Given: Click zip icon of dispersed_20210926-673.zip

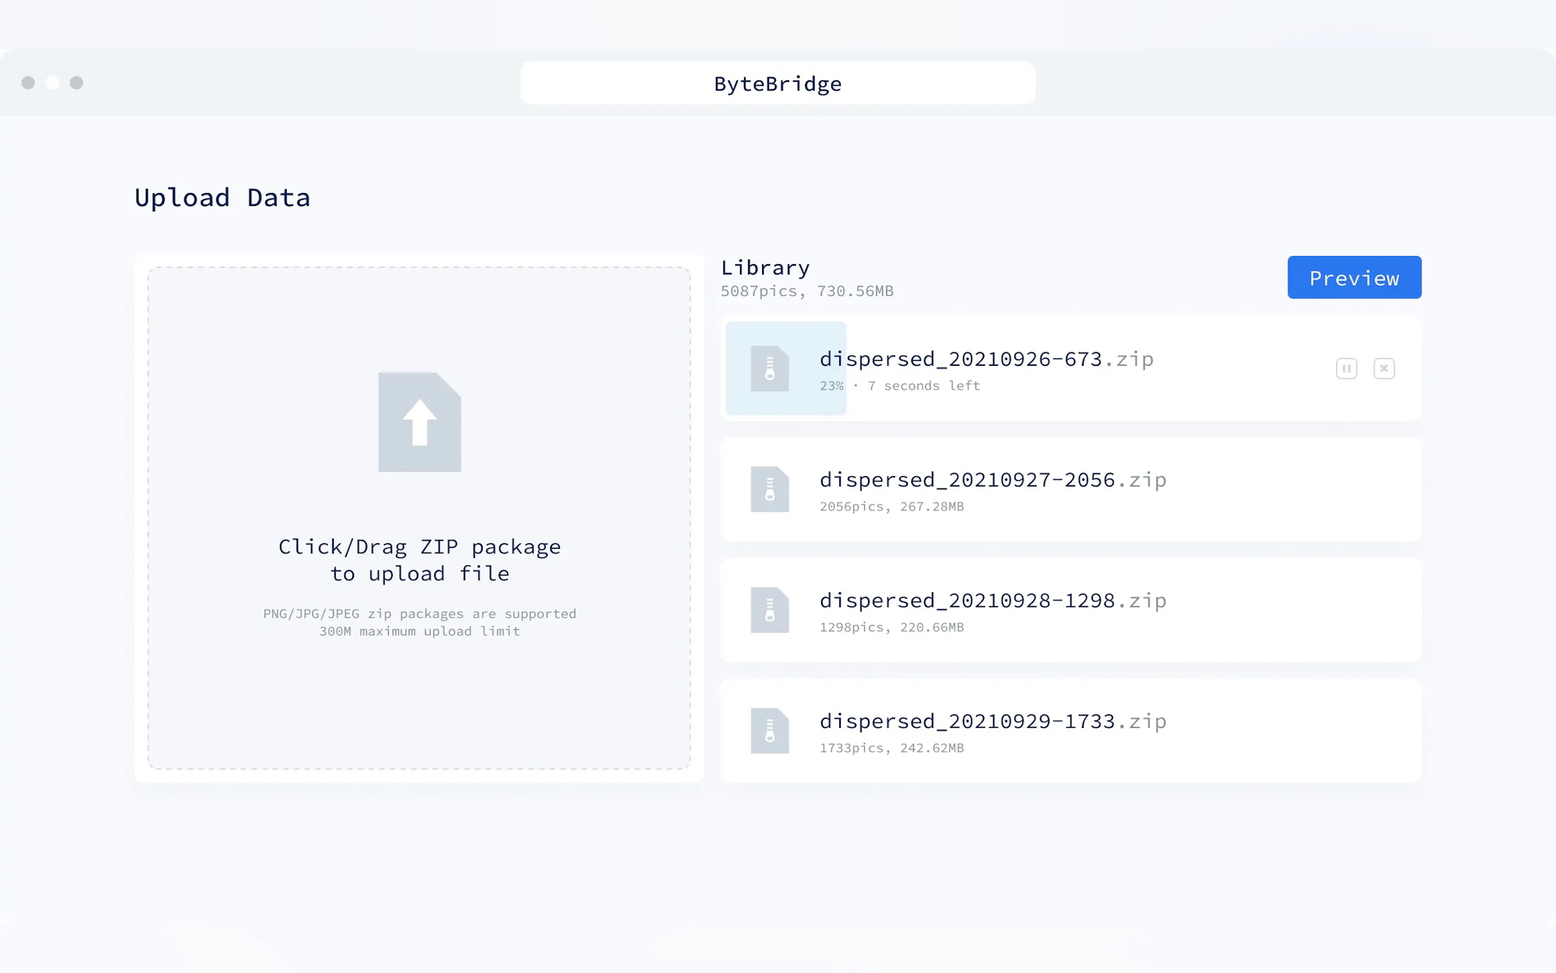Looking at the screenshot, I should [x=769, y=369].
